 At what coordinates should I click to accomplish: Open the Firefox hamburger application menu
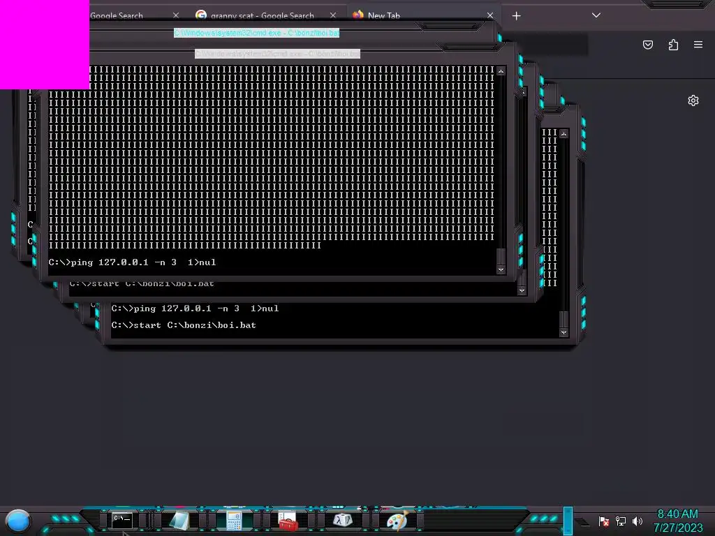pos(698,45)
